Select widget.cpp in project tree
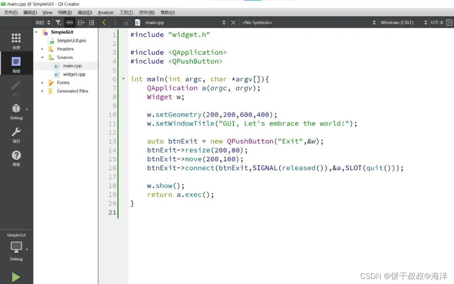Viewport: 454px width, 284px height. [x=74, y=74]
